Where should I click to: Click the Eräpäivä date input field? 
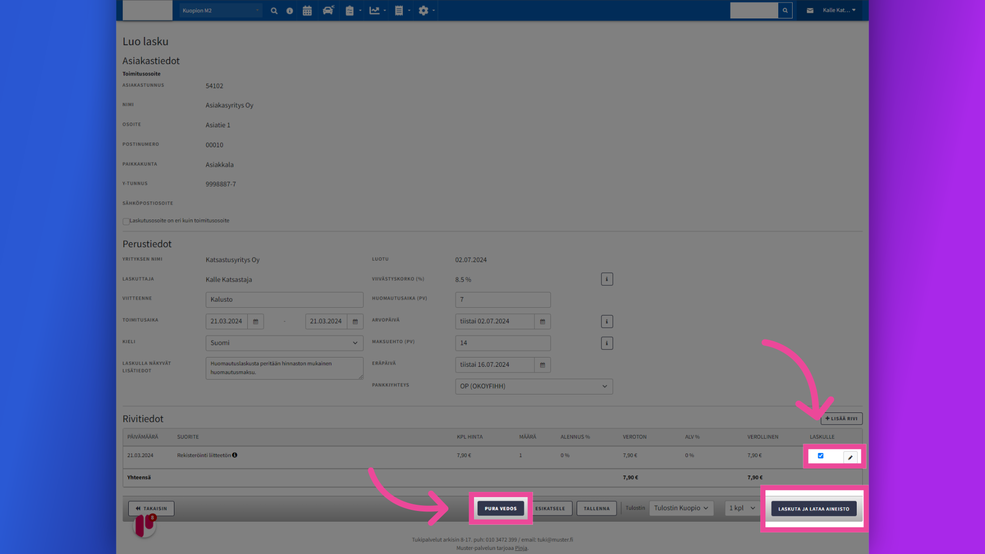[495, 365]
